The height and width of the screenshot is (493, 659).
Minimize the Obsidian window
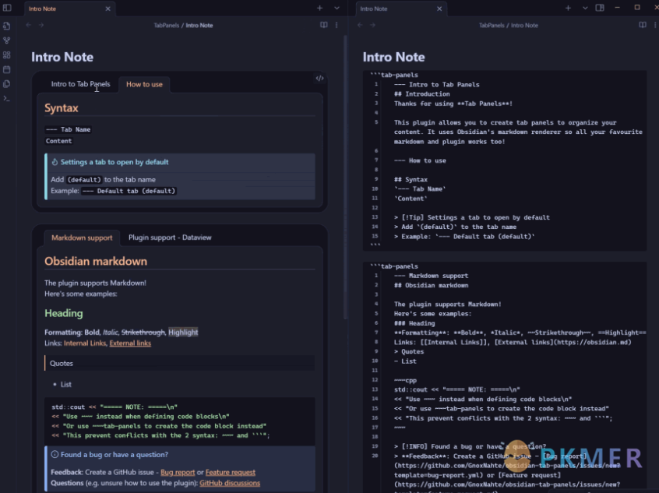618,8
